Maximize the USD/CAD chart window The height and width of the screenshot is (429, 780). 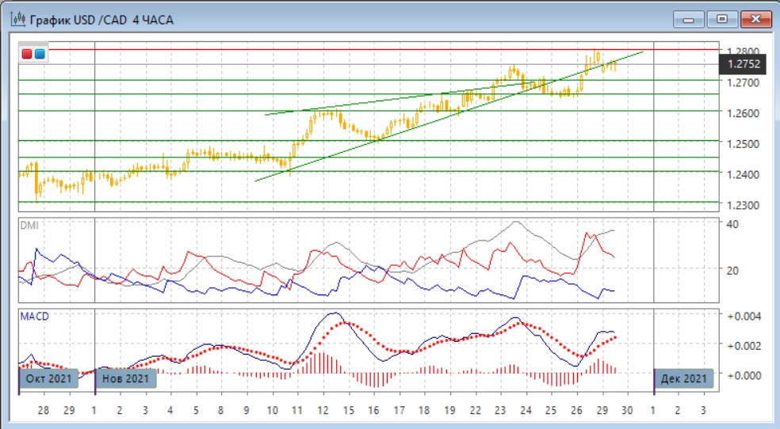[x=723, y=18]
